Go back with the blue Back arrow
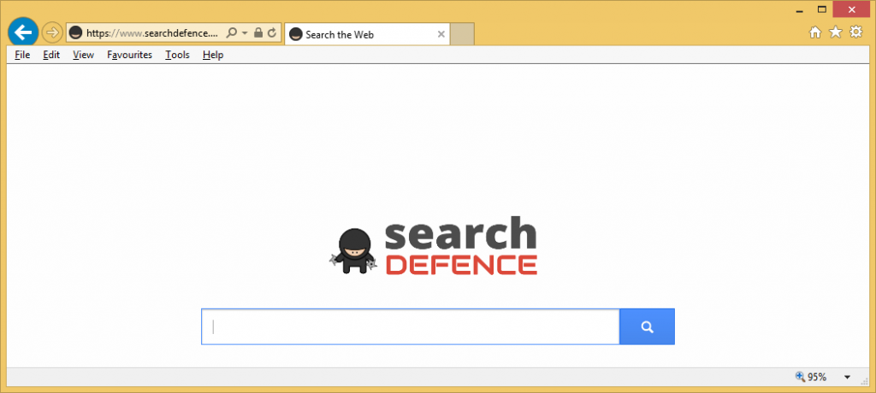Screen dimensions: 876x393 [23, 33]
